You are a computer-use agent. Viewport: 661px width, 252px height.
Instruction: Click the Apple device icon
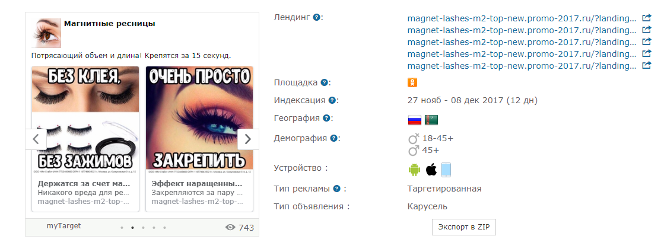(431, 170)
